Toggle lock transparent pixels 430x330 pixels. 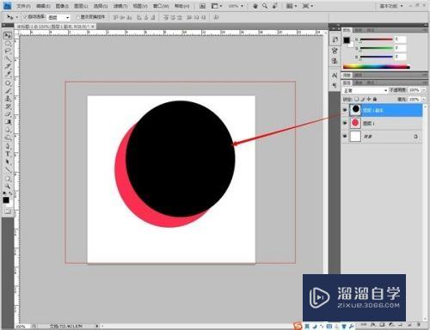tap(357, 99)
